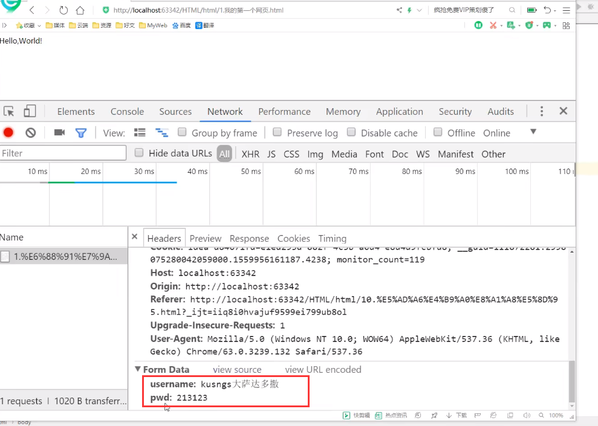Open the 收藏 favorites dropdown
Screen dimensions: 598x426
click(28, 25)
